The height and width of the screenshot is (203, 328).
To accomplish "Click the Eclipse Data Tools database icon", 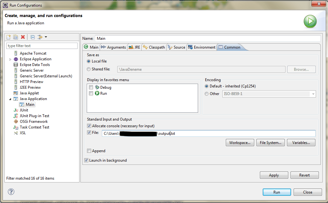I will click(16, 65).
